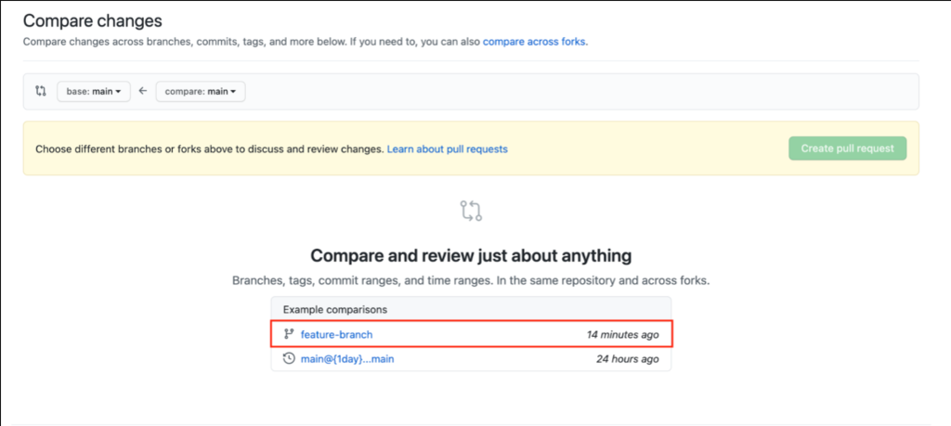Viewport: 951px width, 426px height.
Task: Open the "base: main" branch dropdown
Action: pyautogui.click(x=96, y=91)
